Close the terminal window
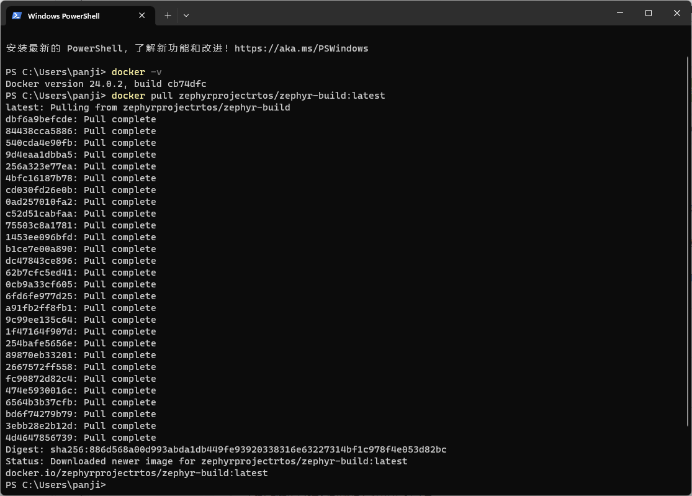This screenshot has width=692, height=496. (x=676, y=13)
